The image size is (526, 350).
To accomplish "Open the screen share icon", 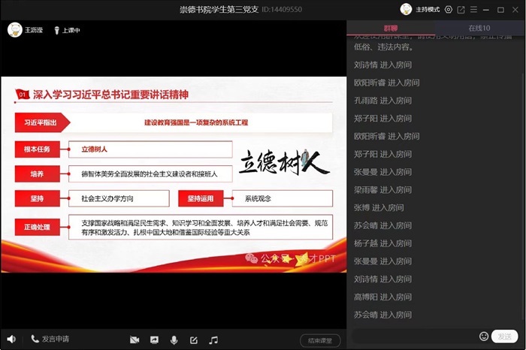I will pos(154,340).
